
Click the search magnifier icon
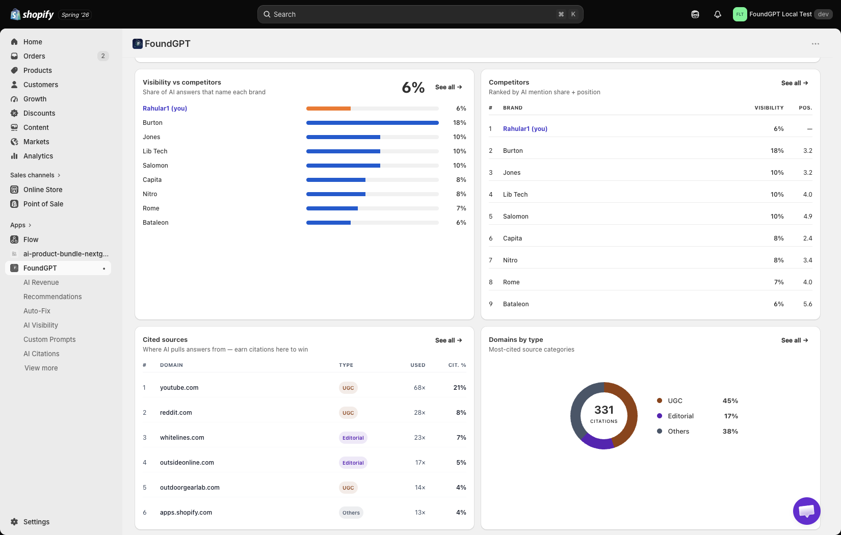coord(267,14)
